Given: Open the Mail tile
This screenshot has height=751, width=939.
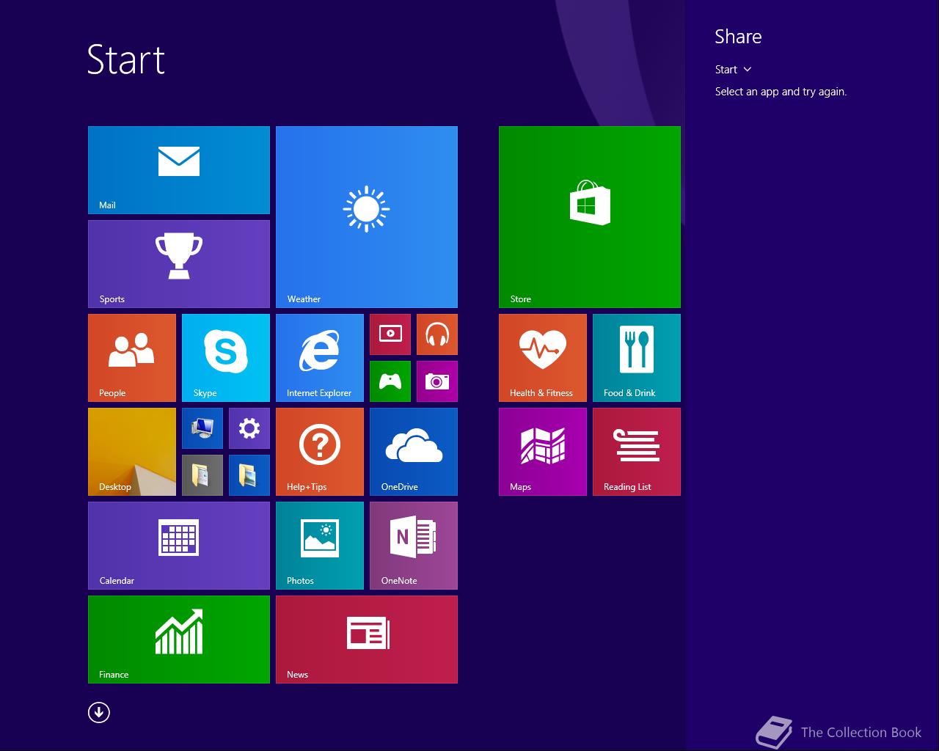Looking at the screenshot, I should click(179, 170).
